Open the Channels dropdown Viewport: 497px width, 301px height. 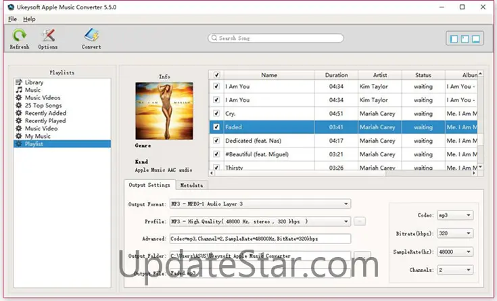pyautogui.click(x=455, y=270)
